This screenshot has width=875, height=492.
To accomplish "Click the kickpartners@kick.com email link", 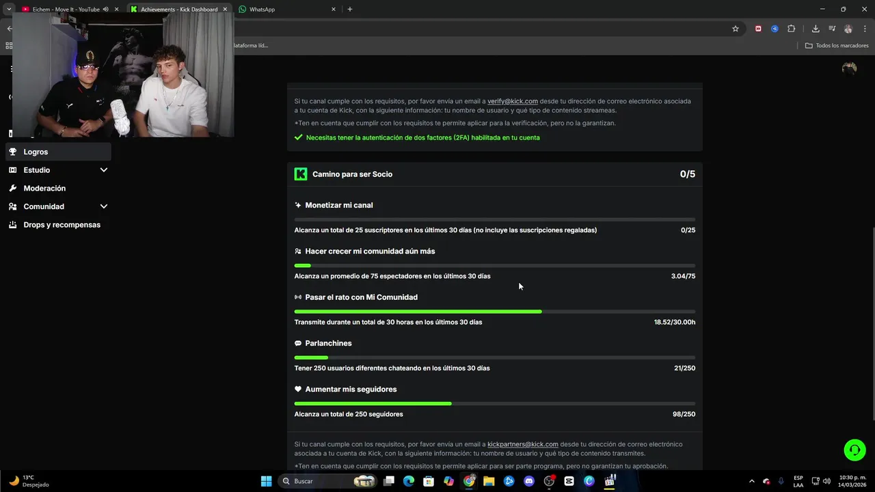I will [523, 444].
